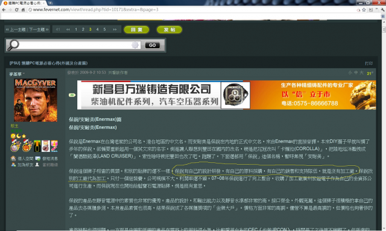Bookmark page with star icon
This screenshot has width=386, height=231.
[x=364, y=10]
